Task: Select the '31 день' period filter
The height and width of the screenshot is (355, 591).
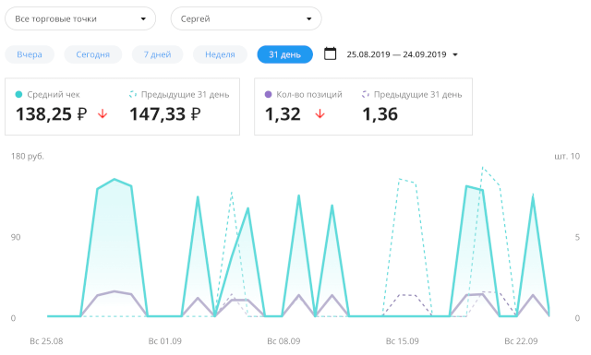Action: tap(285, 54)
